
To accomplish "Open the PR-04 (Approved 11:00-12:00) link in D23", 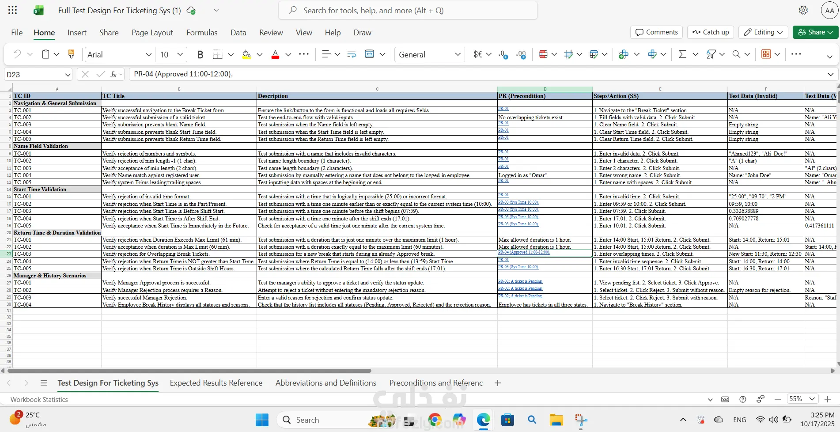I will point(524,252).
